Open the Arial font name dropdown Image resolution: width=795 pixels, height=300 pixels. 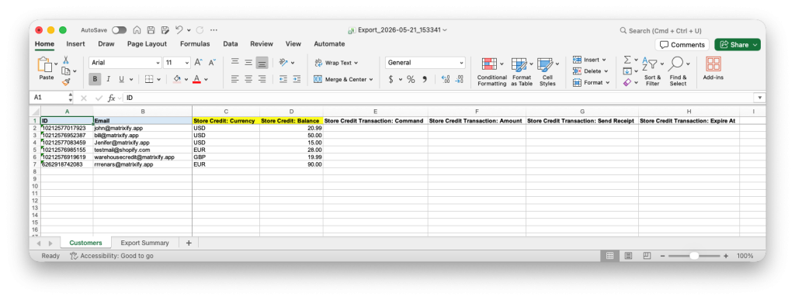point(158,63)
